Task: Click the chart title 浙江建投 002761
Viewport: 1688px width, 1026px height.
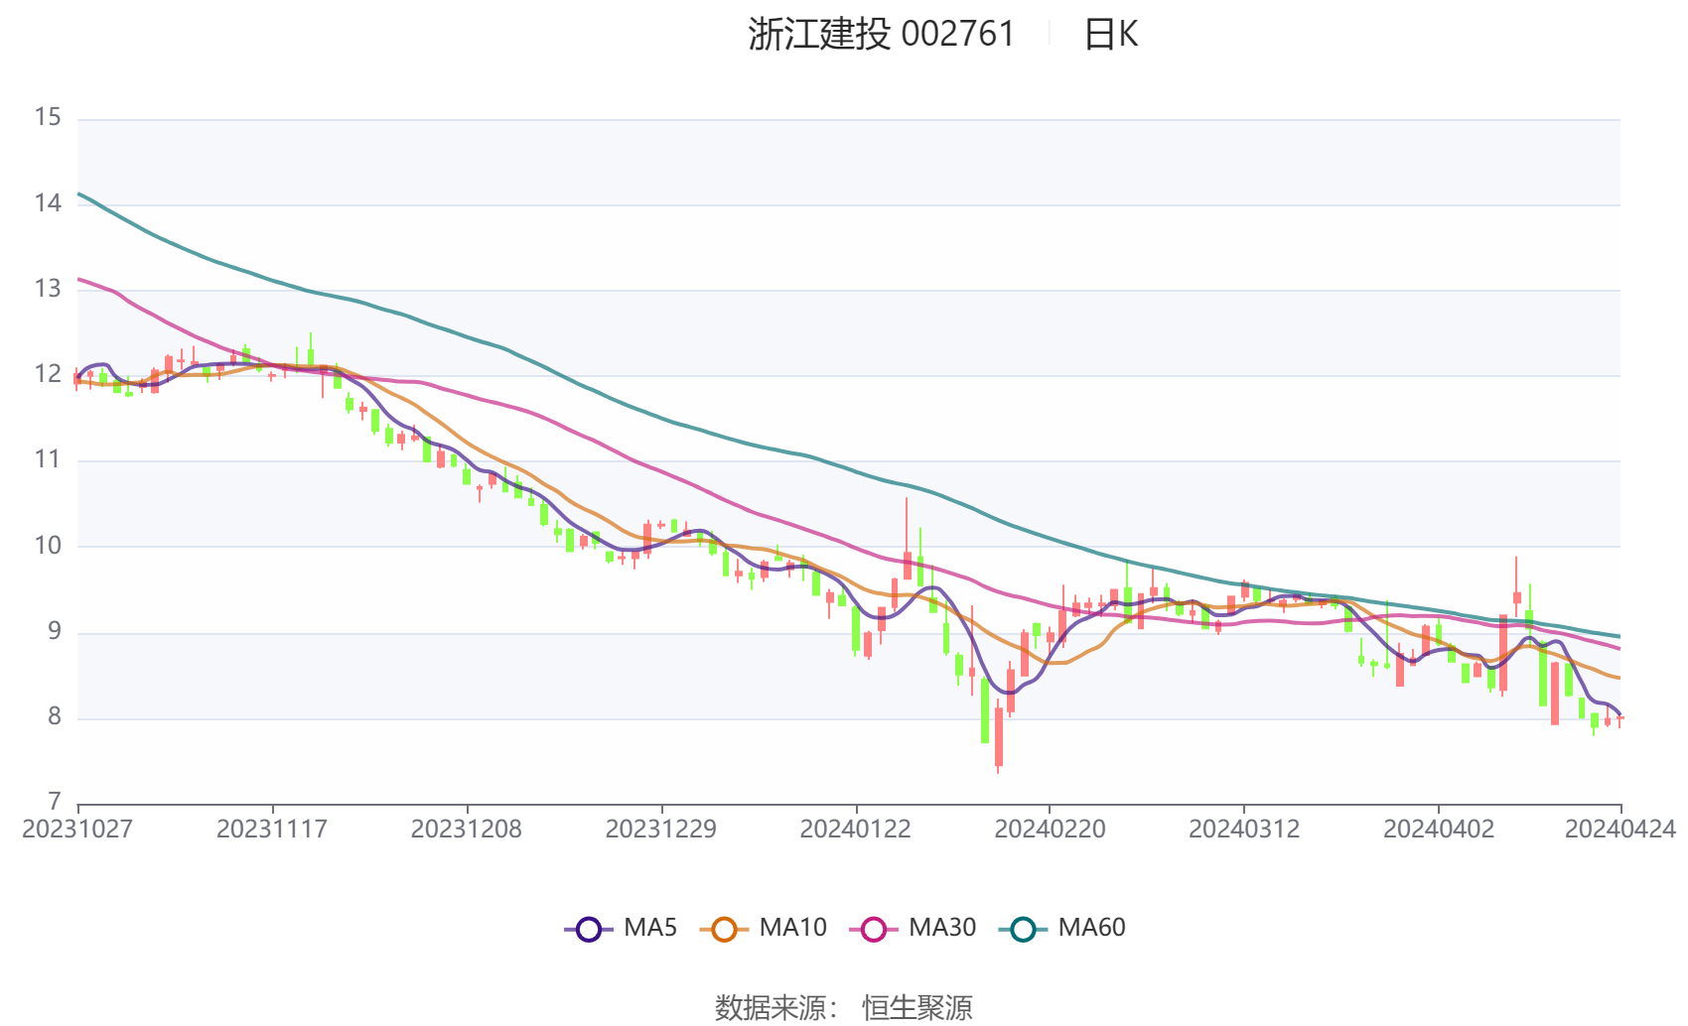Action: coord(882,35)
